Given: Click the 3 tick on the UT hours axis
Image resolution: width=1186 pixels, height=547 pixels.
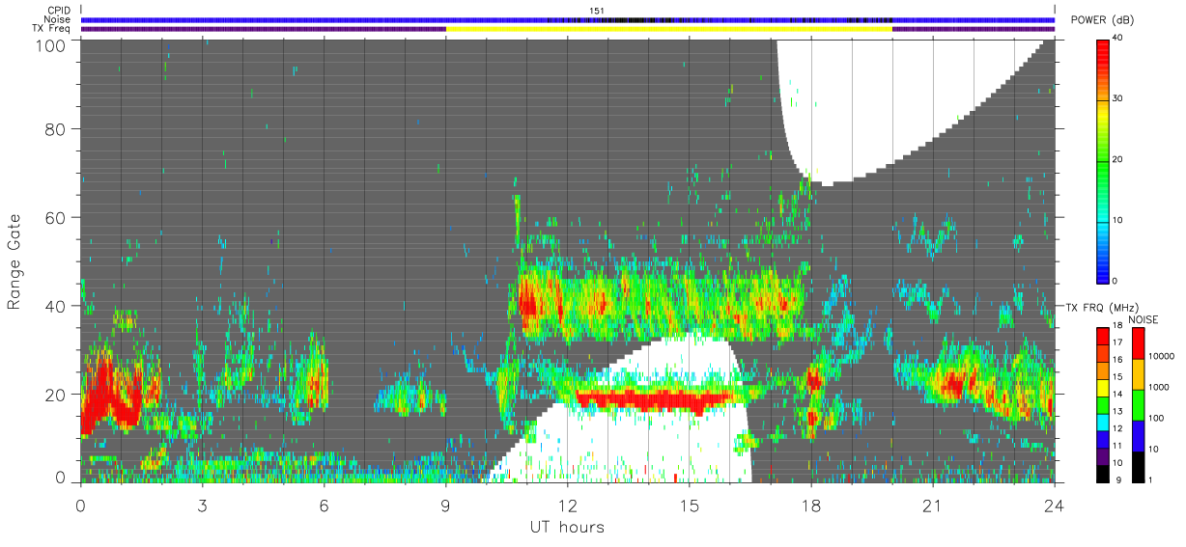Looking at the screenshot, I should [x=202, y=506].
